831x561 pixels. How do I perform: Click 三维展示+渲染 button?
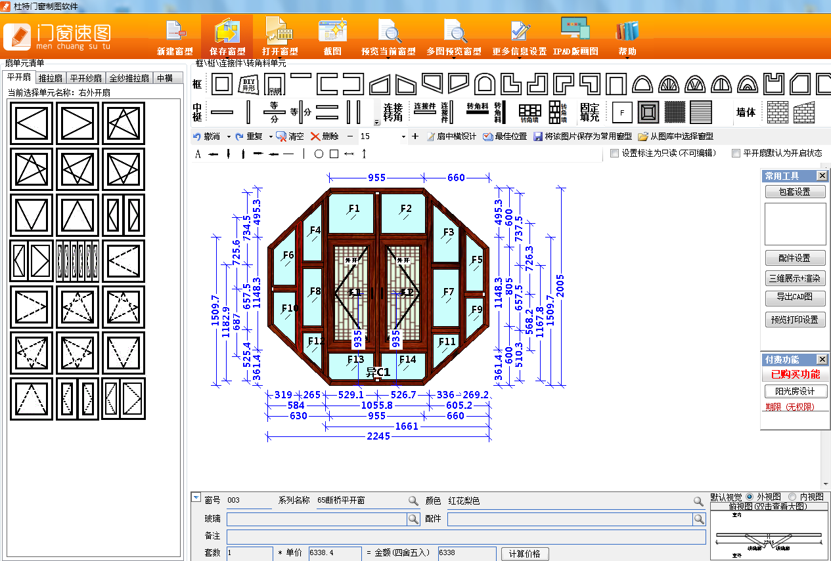click(795, 278)
